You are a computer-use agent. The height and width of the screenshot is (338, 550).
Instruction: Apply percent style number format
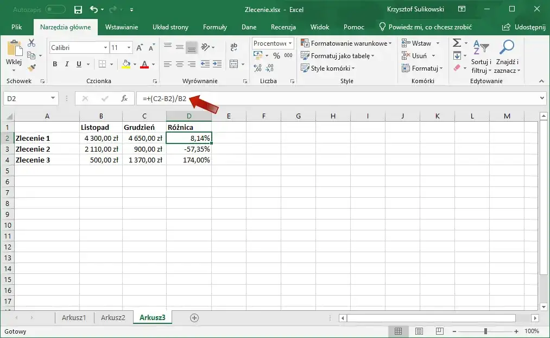pos(276,55)
